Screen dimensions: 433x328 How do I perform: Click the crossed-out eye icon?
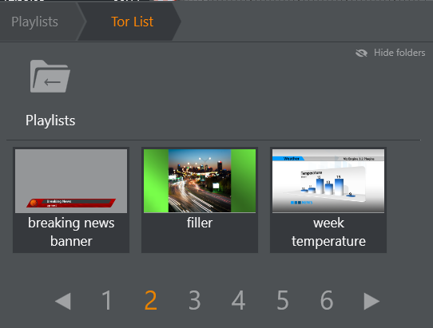pos(361,53)
